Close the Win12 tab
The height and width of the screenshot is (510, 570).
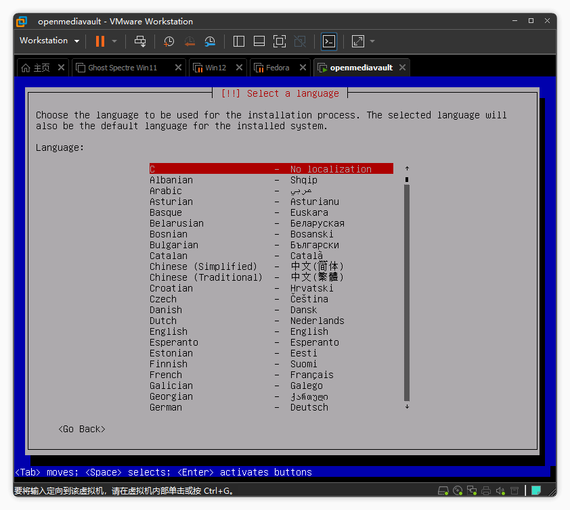[239, 68]
